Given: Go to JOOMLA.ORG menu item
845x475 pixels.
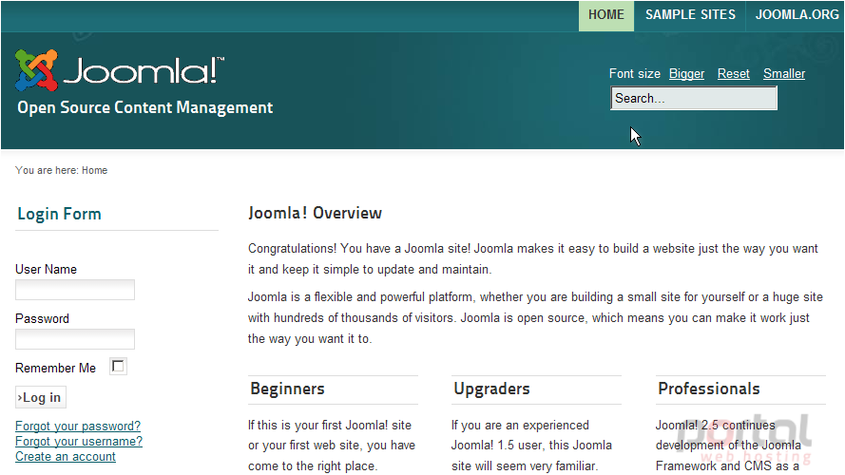Looking at the screenshot, I should [796, 15].
